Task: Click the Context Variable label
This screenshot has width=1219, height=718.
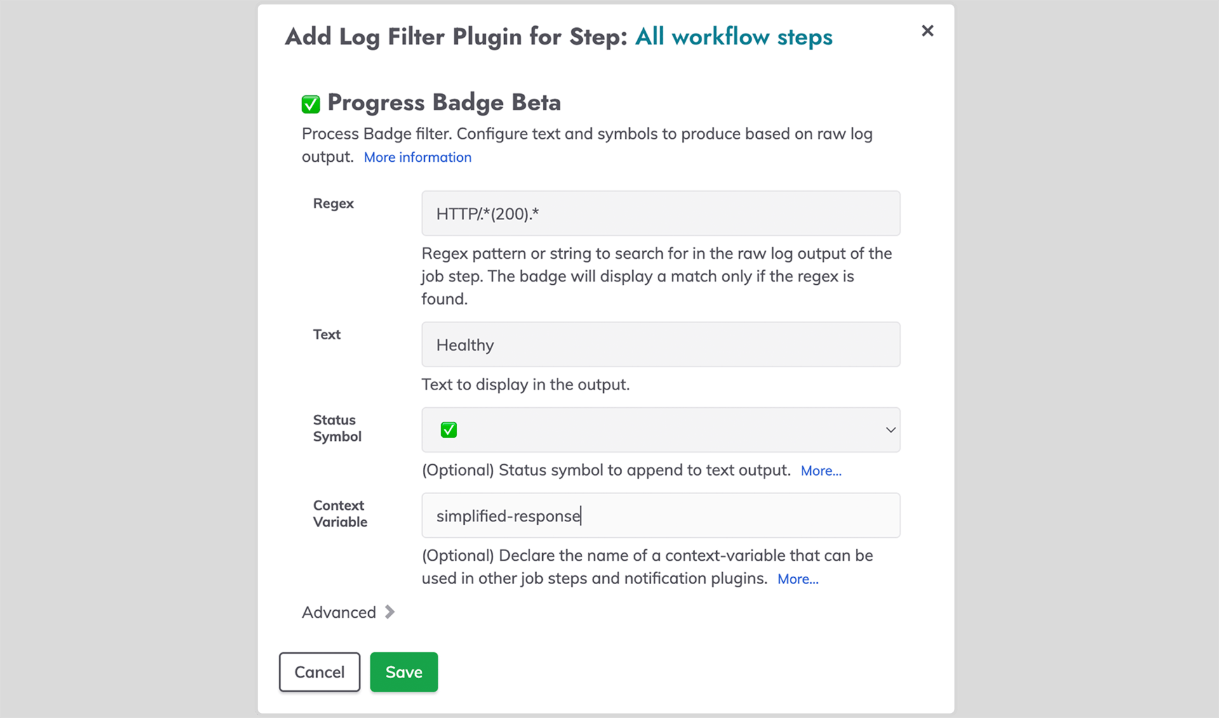Action: pyautogui.click(x=340, y=514)
